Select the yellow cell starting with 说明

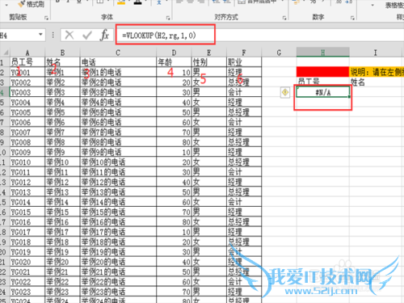pos(377,72)
